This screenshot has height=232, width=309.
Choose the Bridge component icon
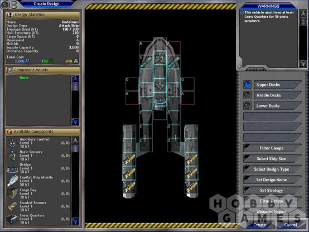pos(12,168)
